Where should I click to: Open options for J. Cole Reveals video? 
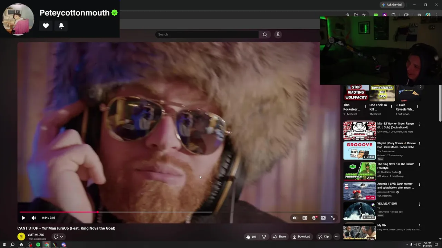(x=417, y=107)
